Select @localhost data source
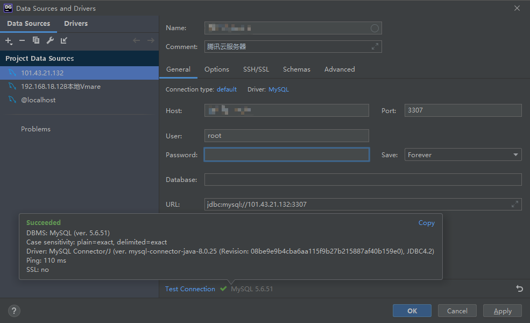Image resolution: width=530 pixels, height=323 pixels. [79, 100]
